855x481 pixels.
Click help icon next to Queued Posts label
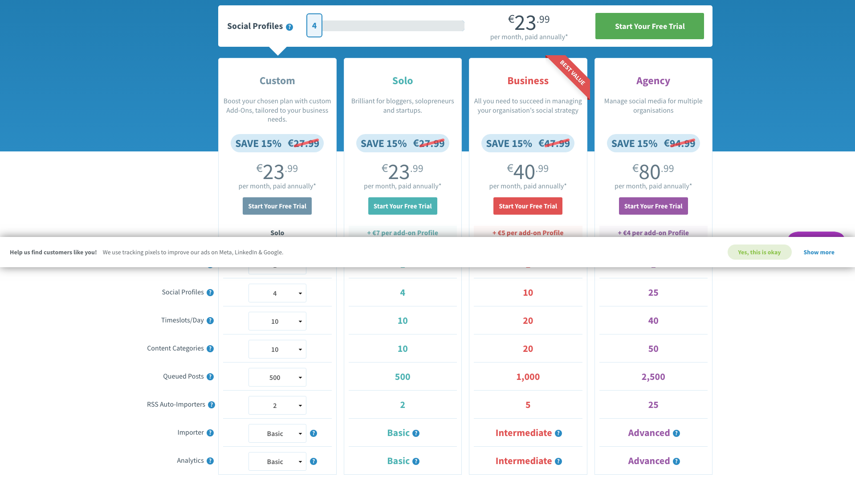[x=211, y=376]
